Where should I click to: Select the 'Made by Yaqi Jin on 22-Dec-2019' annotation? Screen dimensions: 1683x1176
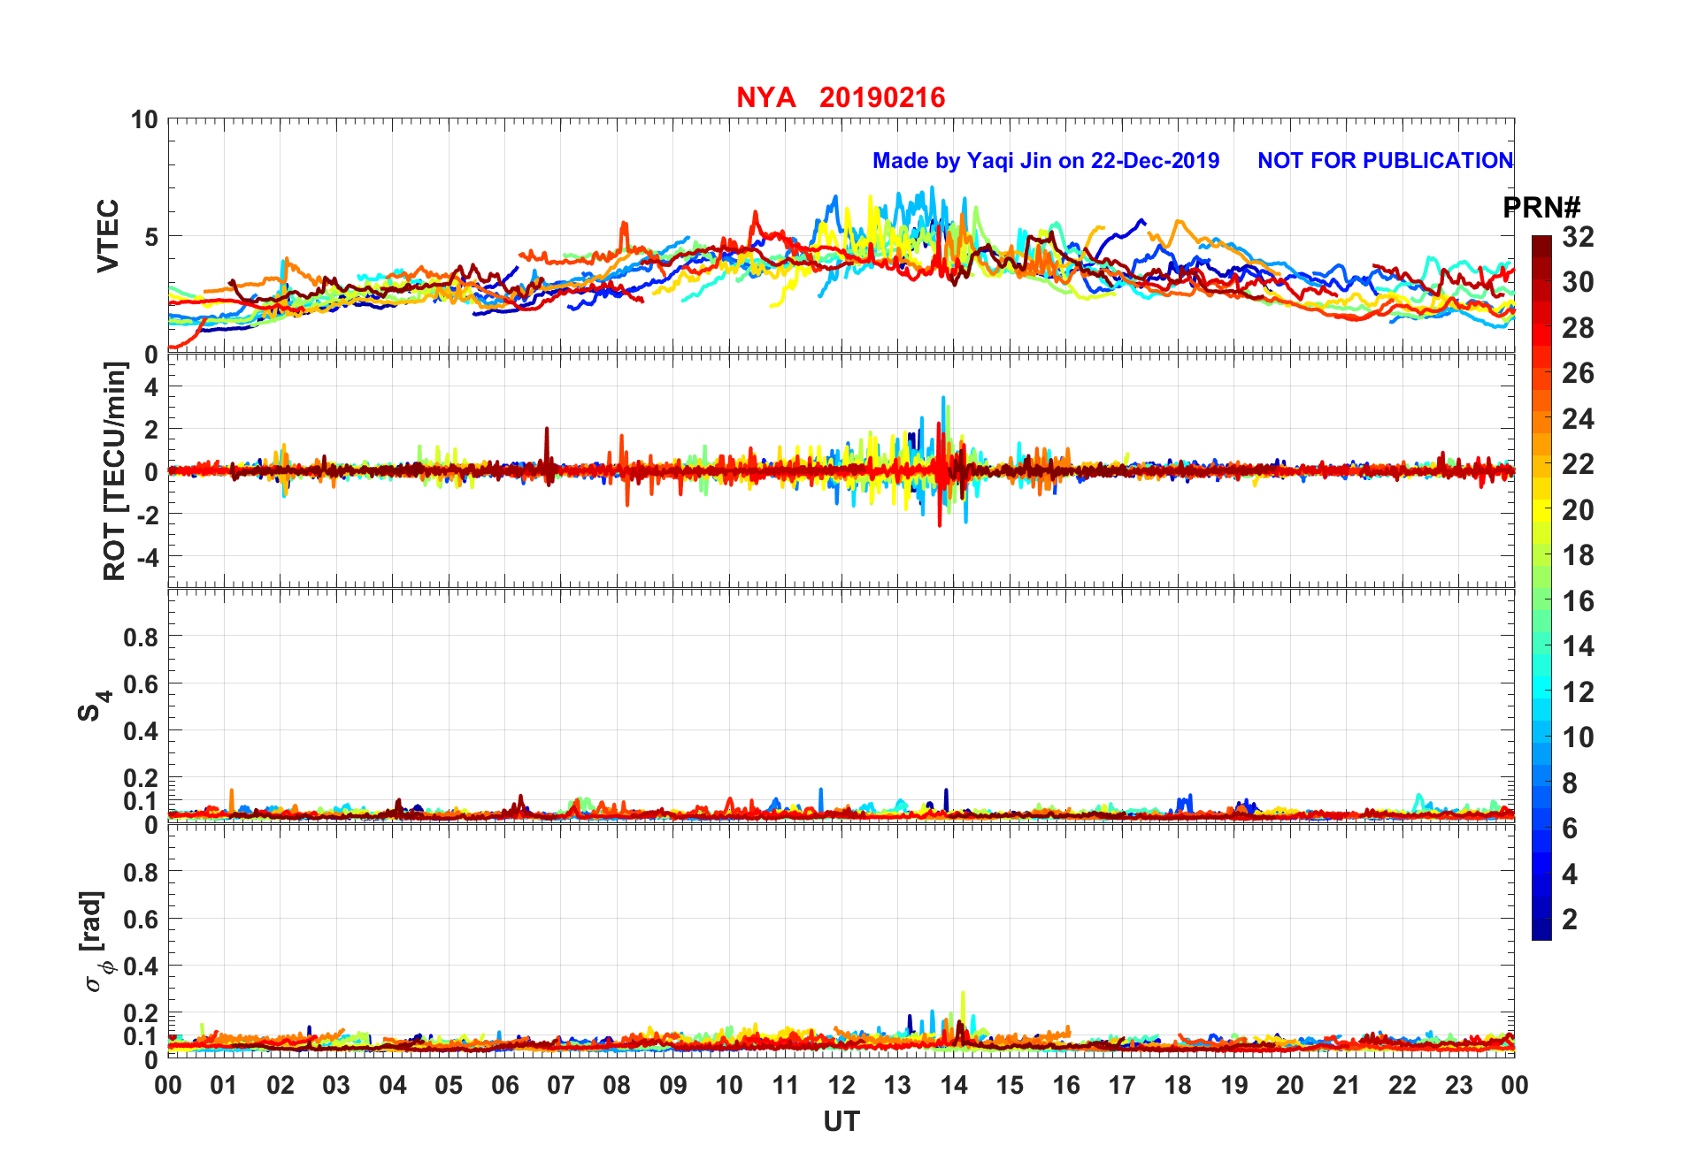(x=1046, y=161)
